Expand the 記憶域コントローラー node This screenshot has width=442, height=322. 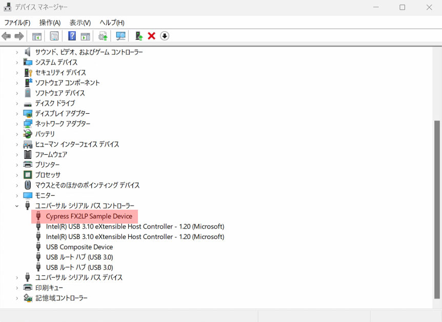17,298
